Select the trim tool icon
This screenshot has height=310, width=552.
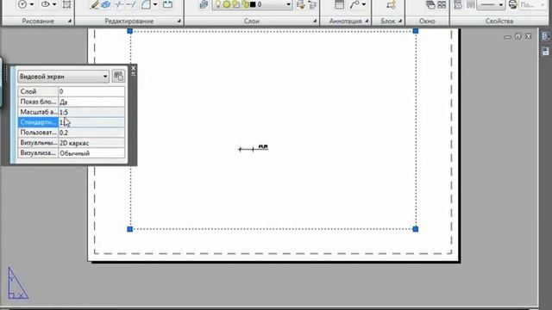(x=119, y=4)
